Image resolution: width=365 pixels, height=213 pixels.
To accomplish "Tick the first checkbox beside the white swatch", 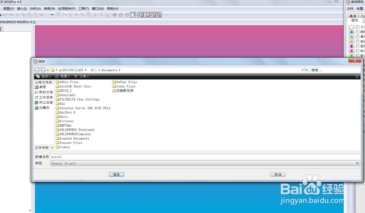I will (x=358, y=27).
